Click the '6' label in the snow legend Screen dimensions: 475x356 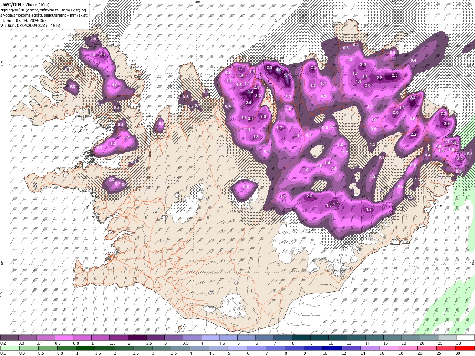256,343
